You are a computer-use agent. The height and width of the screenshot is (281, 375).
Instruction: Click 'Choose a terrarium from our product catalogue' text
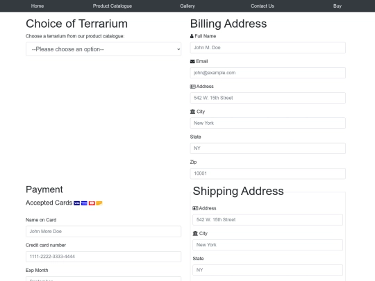click(x=75, y=36)
